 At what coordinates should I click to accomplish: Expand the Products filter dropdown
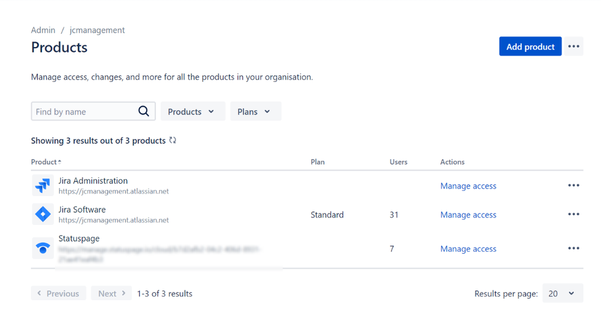pyautogui.click(x=192, y=111)
